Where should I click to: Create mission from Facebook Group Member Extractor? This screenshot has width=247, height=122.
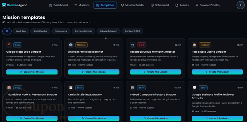click(x=156, y=72)
